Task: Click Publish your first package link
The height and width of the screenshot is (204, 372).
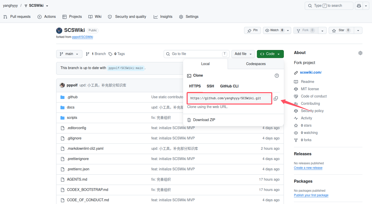Action: (x=311, y=195)
